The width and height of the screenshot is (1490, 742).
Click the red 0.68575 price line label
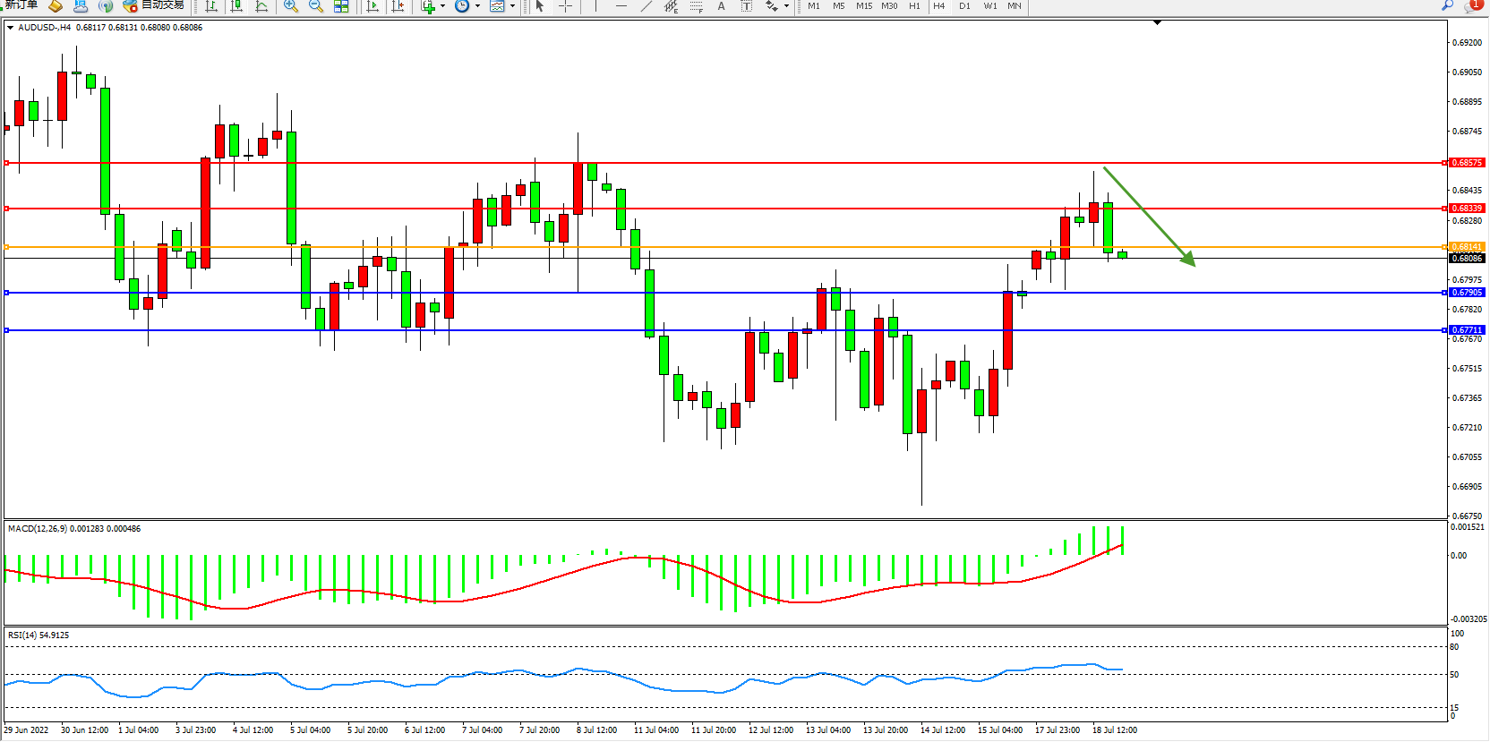pyautogui.click(x=1467, y=163)
